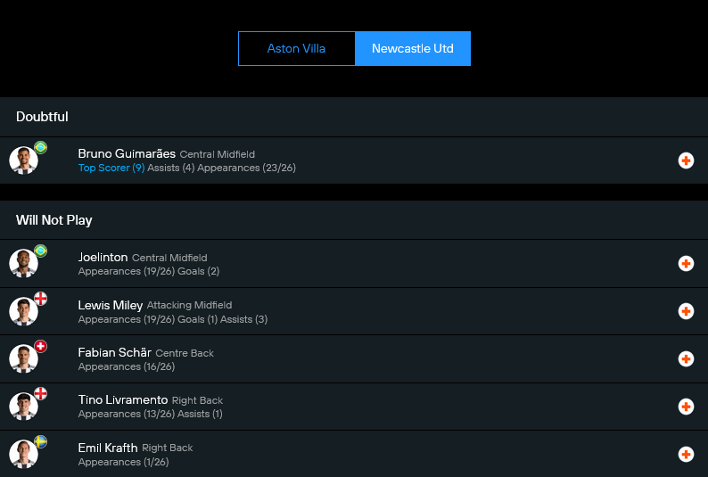Image resolution: width=708 pixels, height=477 pixels.
Task: Click Lewis Miley's player photo
Action: tap(23, 312)
